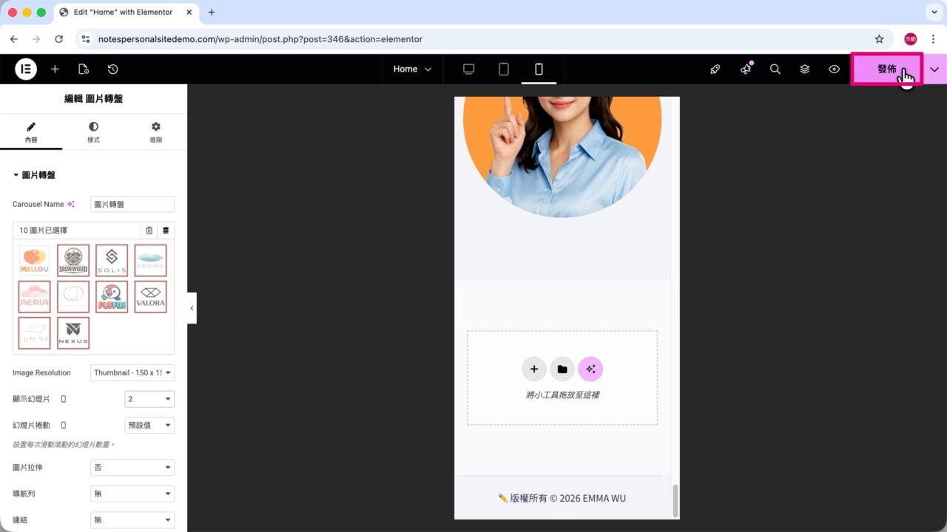Viewport: 947px width, 532px height.
Task: Open the 圖片拉伸 dropdown
Action: point(132,468)
